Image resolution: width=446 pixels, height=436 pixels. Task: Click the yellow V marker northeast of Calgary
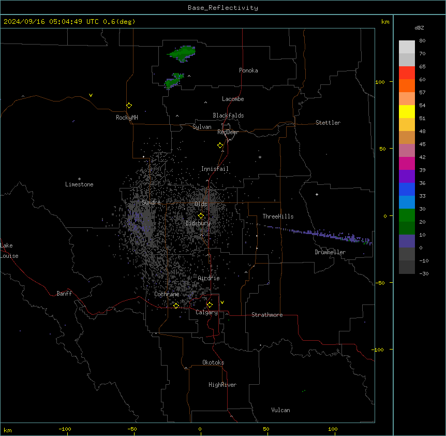[222, 302]
